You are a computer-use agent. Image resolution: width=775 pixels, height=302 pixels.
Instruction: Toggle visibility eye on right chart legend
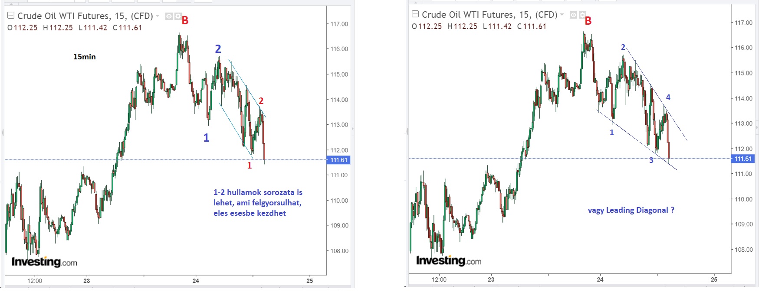click(x=573, y=15)
